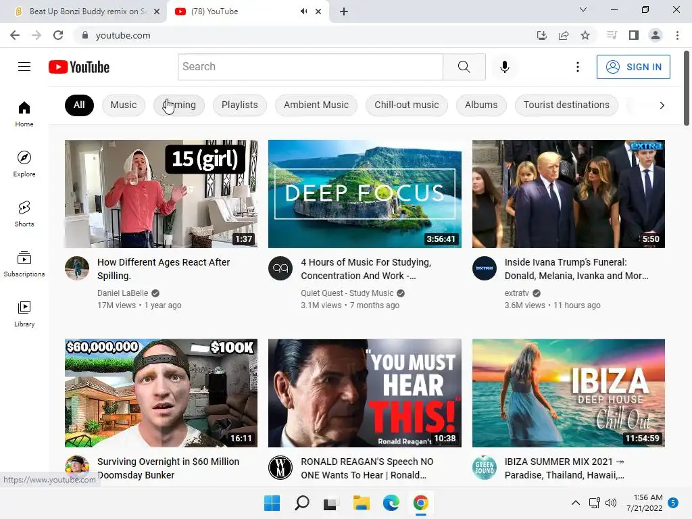Open Subscriptions in the sidebar
This screenshot has height=519, width=692.
click(24, 264)
